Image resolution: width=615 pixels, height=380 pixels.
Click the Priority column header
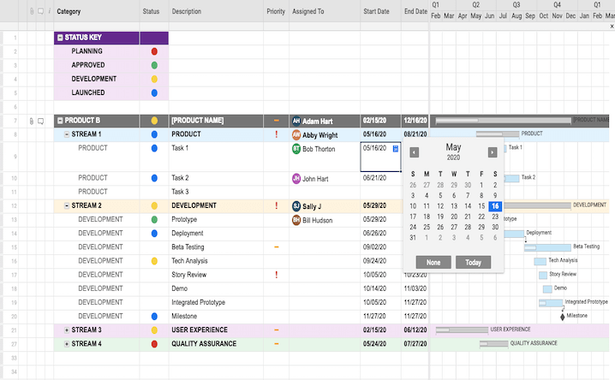pos(276,12)
